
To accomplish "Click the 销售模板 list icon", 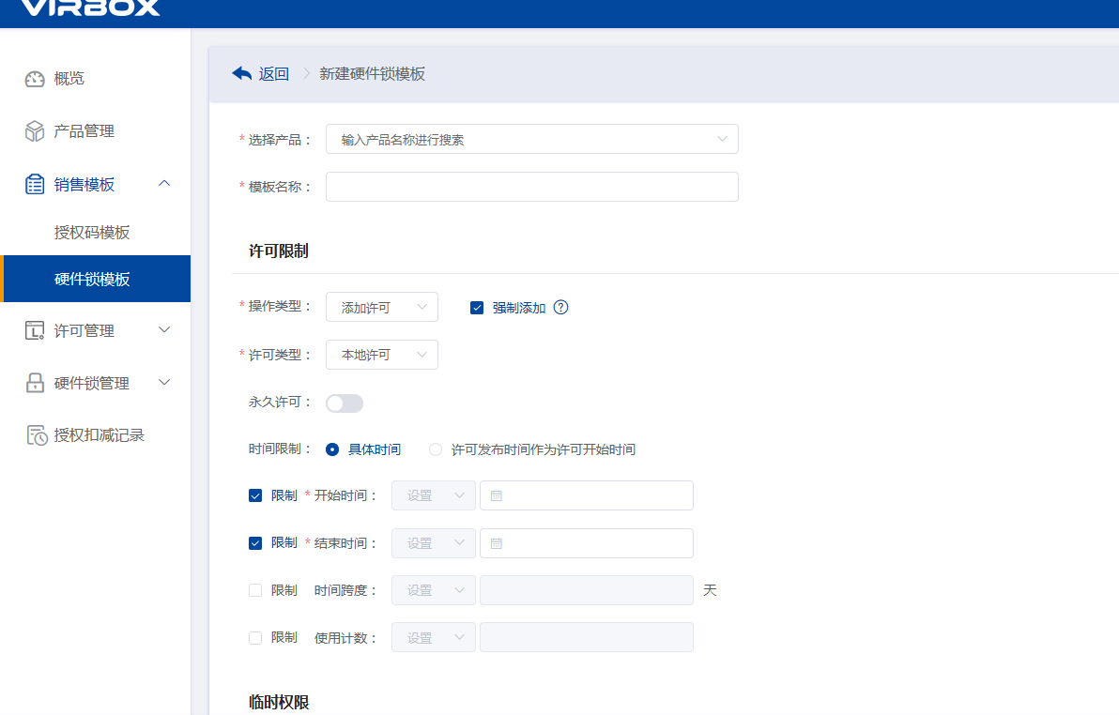I will [x=35, y=184].
